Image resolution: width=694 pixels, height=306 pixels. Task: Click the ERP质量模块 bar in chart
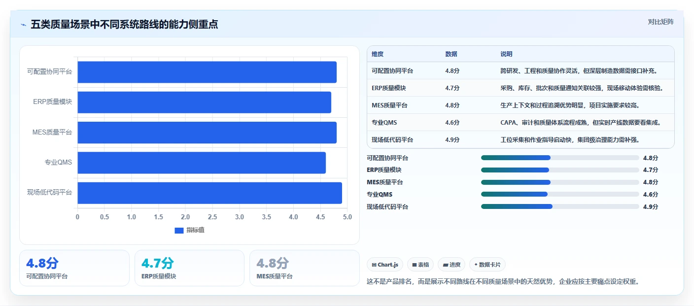point(204,102)
